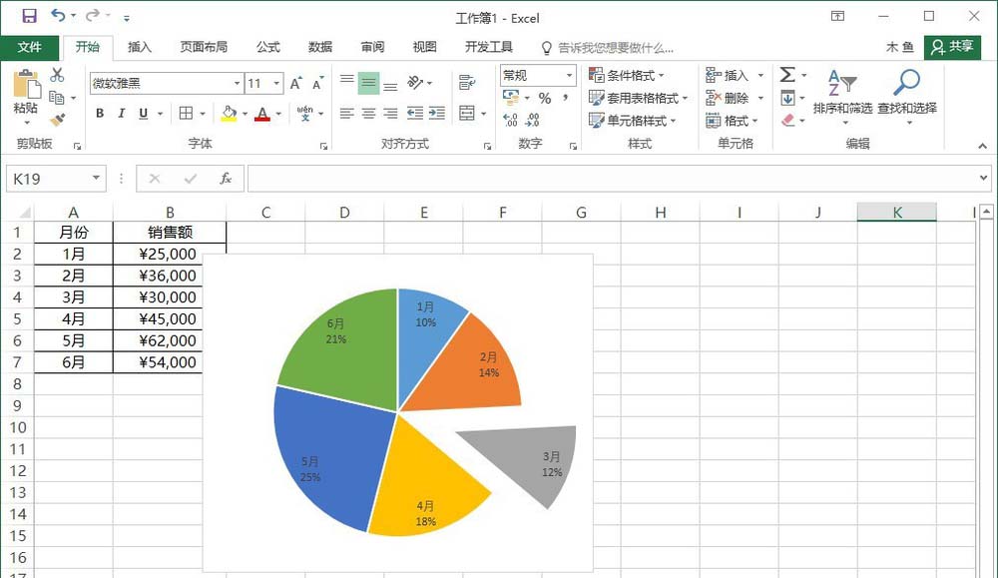This screenshot has width=998, height=578.
Task: Expand the formula bar chevron
Action: [x=983, y=179]
